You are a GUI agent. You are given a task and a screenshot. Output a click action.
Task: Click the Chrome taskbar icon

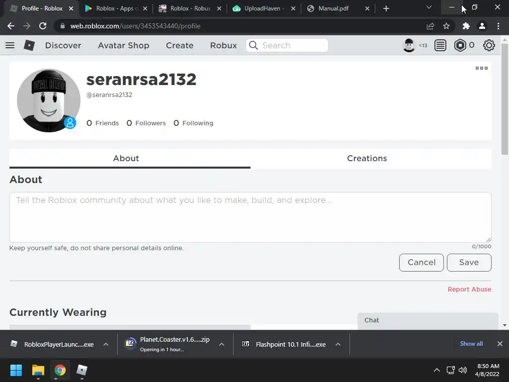click(60, 370)
